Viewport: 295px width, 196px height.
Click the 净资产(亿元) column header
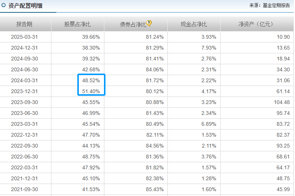point(257,24)
